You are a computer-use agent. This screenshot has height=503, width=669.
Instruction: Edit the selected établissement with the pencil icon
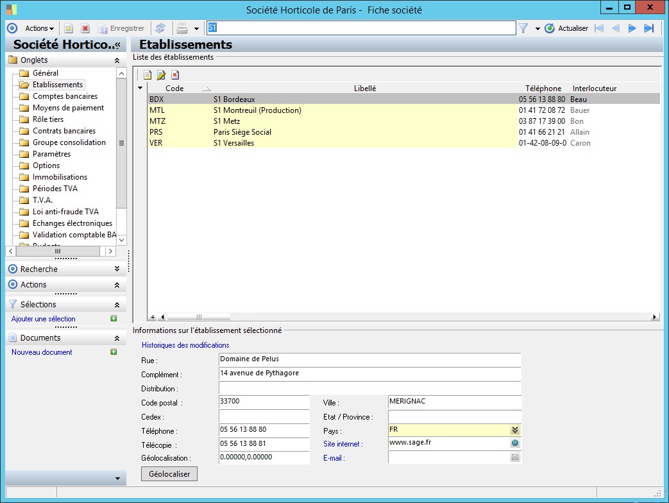click(161, 75)
